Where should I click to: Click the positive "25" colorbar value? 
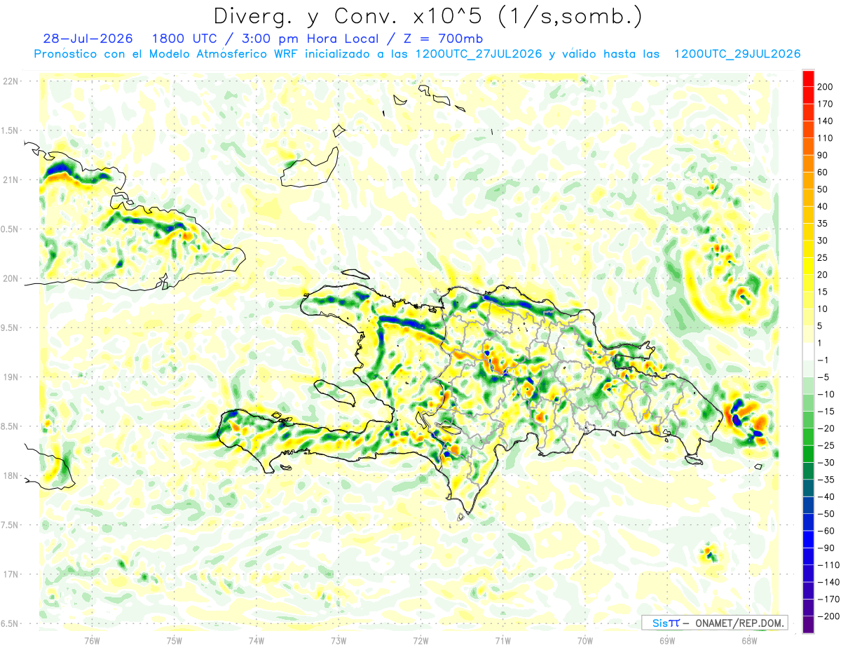click(x=823, y=257)
